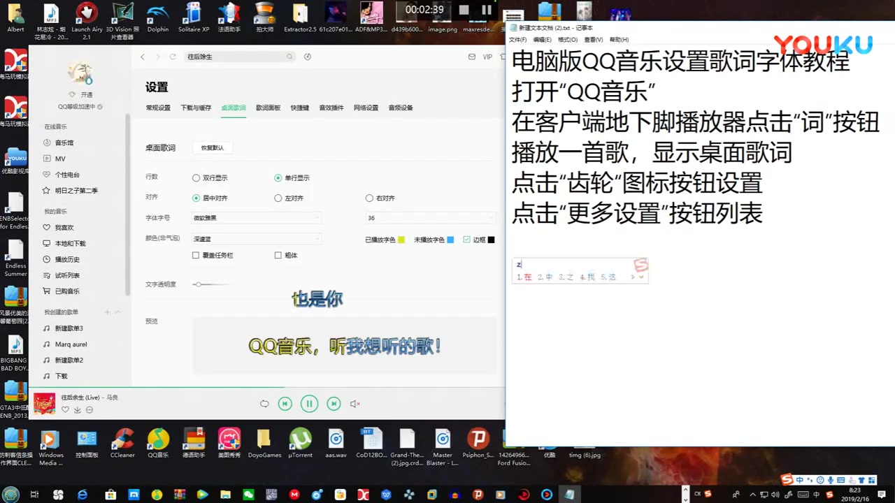Viewport: 895px width, 503px height.
Task: Open the 查看(V) menu in Notepad
Action: click(x=593, y=40)
